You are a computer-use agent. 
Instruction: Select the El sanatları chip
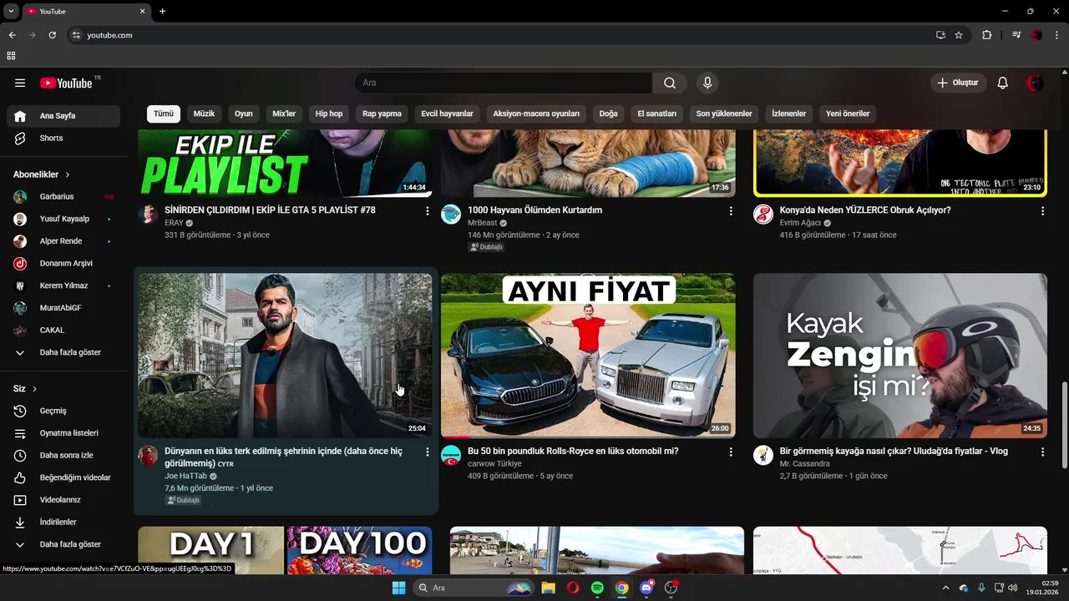[x=656, y=114]
